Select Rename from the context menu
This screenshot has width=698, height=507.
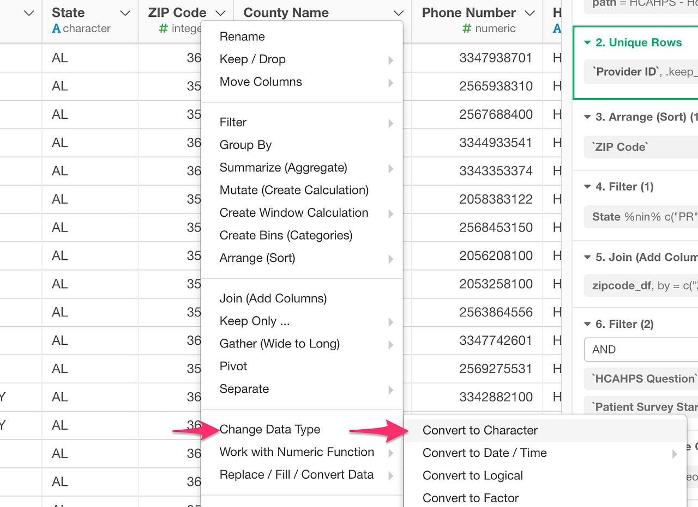(242, 36)
